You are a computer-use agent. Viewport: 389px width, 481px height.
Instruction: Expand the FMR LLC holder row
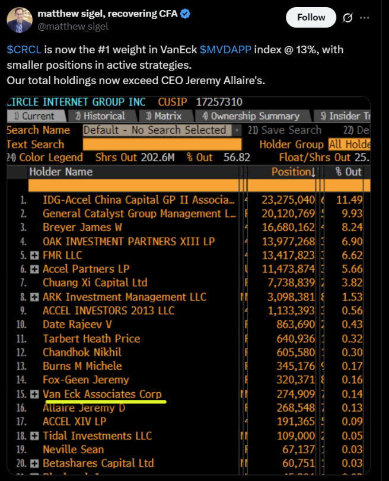point(35,255)
